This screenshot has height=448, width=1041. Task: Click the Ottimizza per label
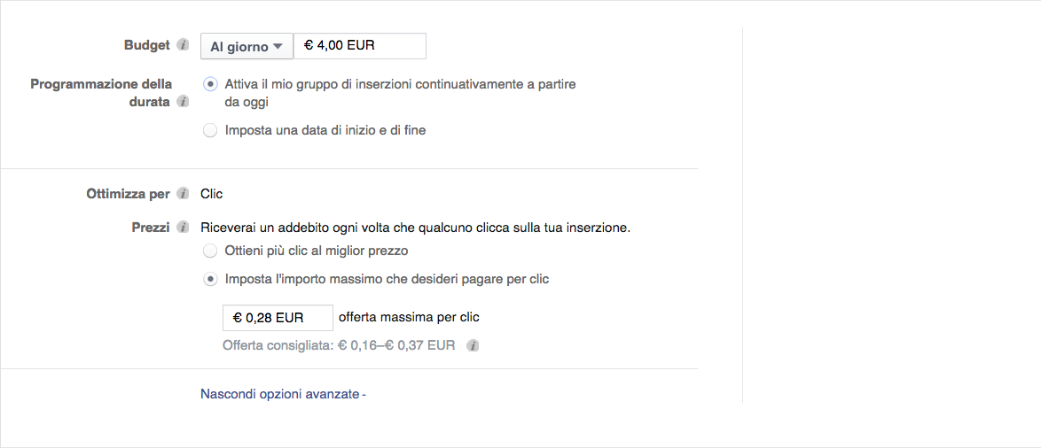[128, 194]
